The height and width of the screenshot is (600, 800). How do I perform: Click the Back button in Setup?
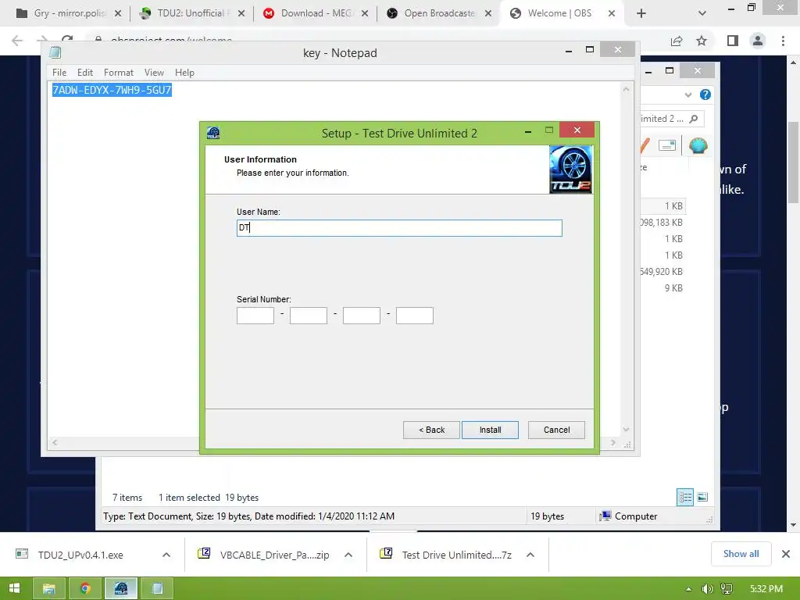[431, 430]
